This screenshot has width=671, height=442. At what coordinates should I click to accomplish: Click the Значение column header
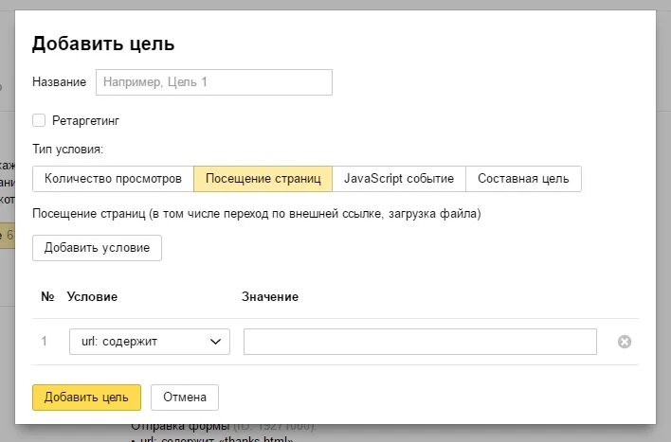tap(270, 296)
